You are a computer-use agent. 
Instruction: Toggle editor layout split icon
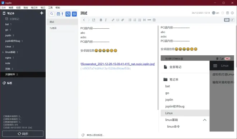(x=227, y=13)
